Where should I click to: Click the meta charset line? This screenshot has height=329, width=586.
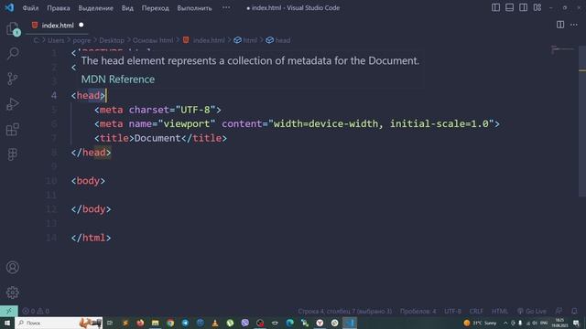(x=157, y=110)
